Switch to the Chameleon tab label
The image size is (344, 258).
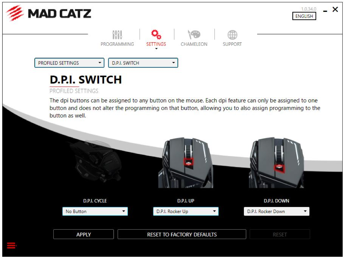click(194, 44)
